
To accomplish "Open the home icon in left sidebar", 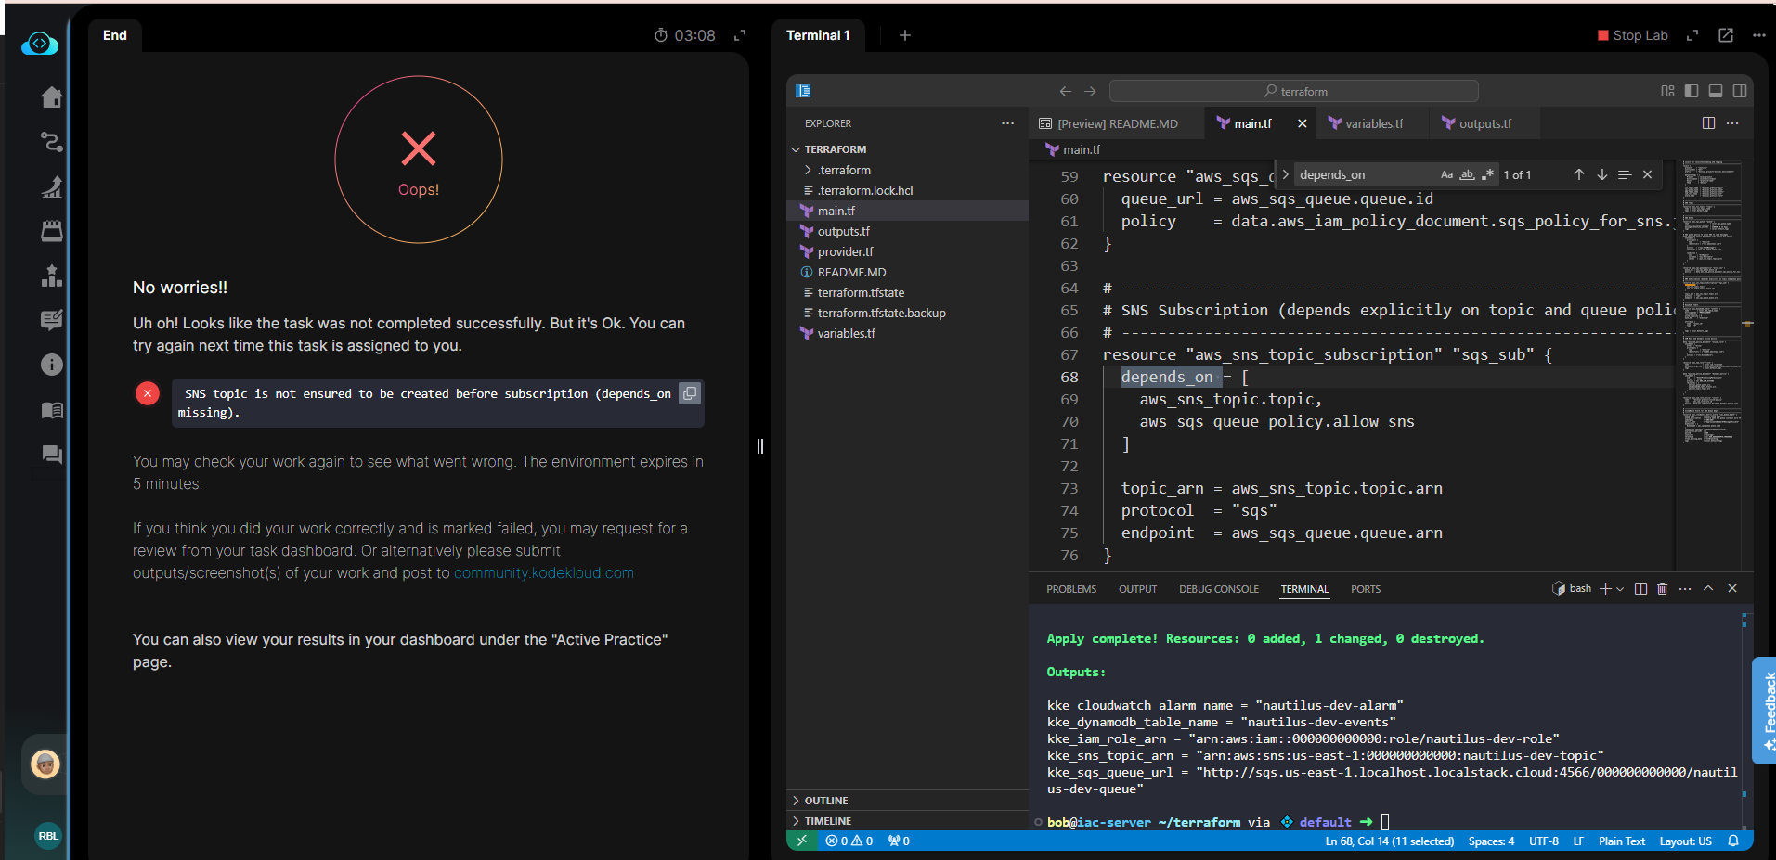I will [52, 97].
